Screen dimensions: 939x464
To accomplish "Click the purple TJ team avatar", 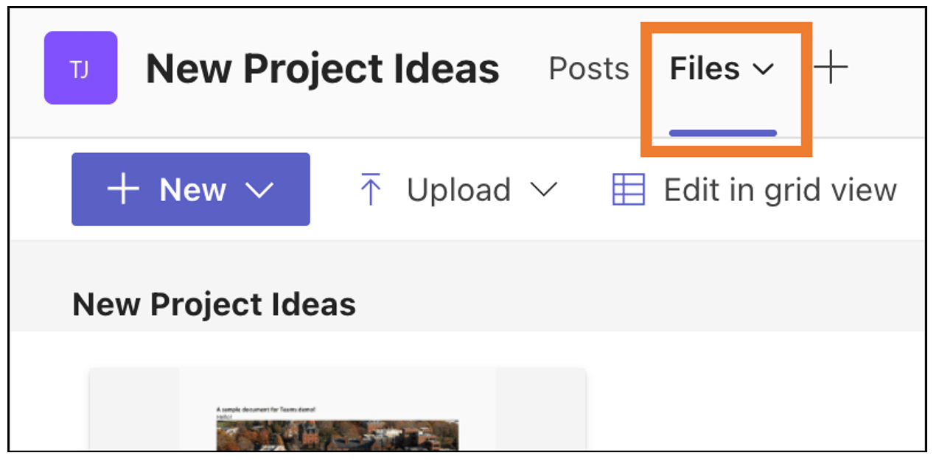I will [x=80, y=68].
